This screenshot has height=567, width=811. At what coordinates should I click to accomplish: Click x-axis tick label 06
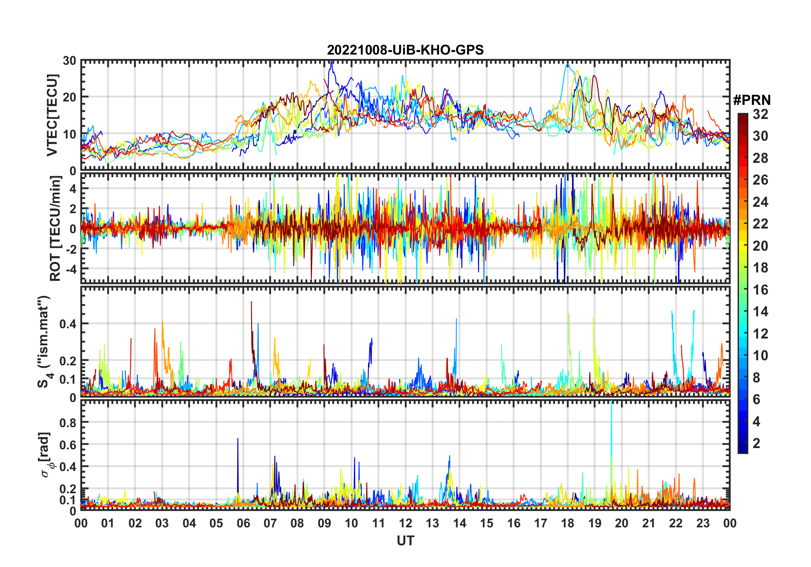243,523
